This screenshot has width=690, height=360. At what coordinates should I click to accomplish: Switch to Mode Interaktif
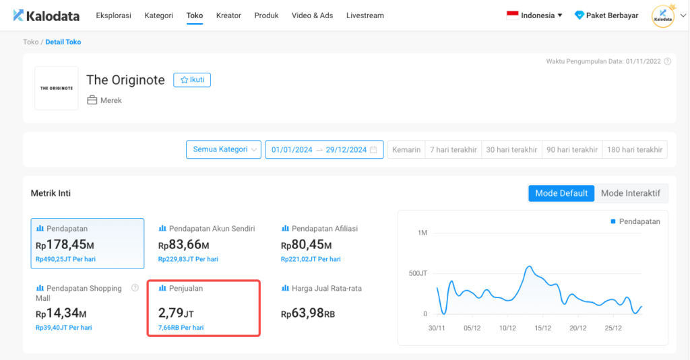click(x=631, y=193)
